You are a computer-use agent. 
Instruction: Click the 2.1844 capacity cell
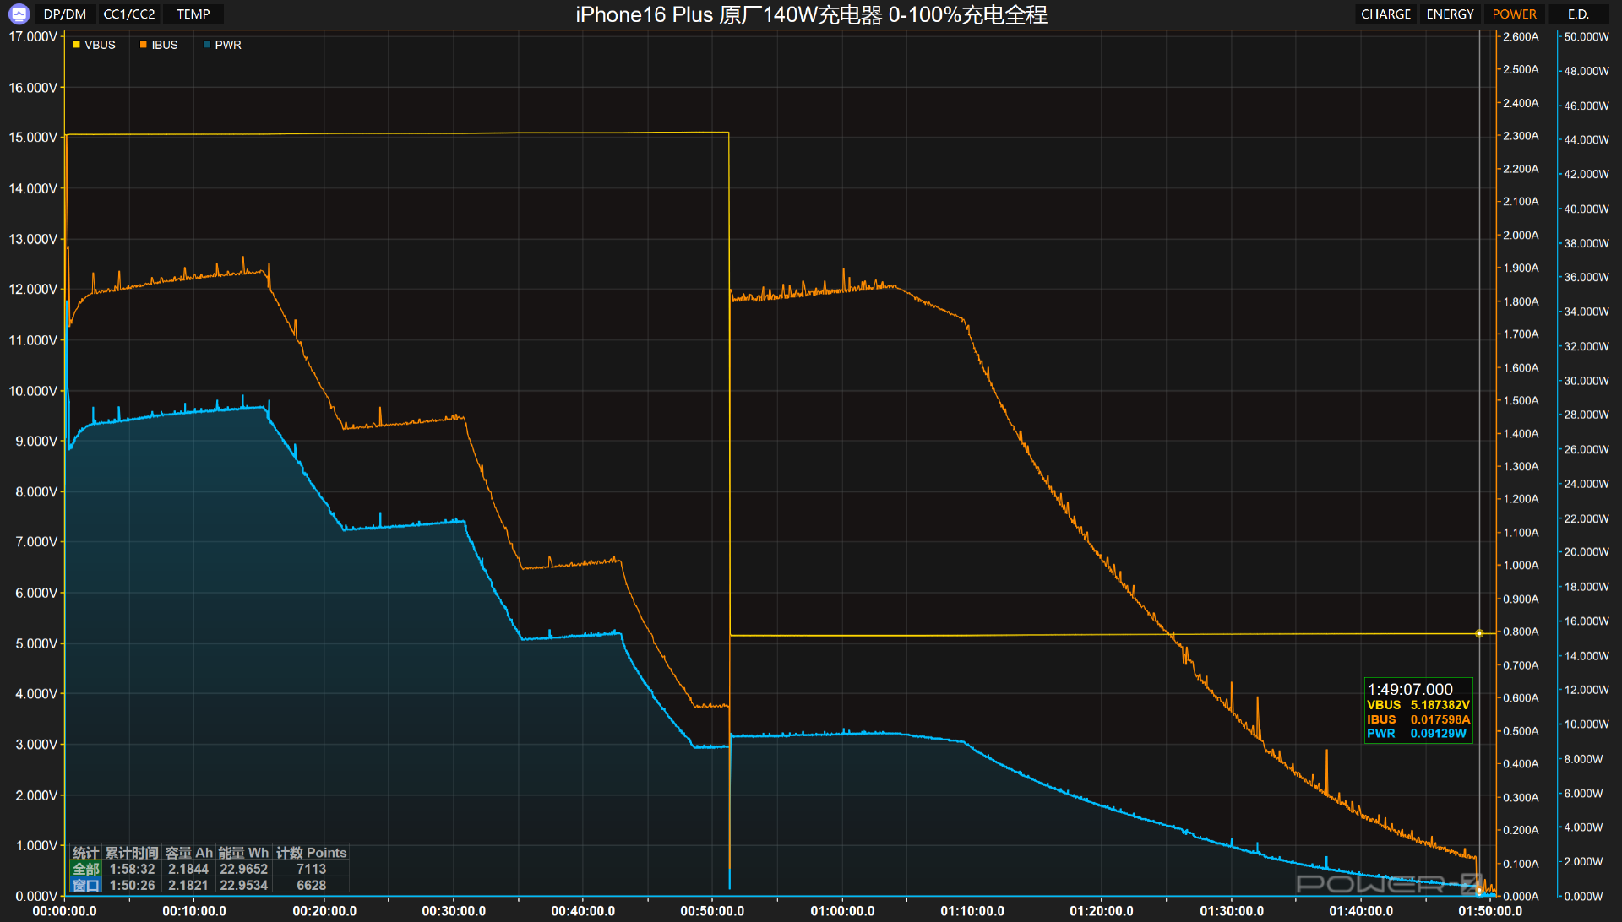click(188, 869)
